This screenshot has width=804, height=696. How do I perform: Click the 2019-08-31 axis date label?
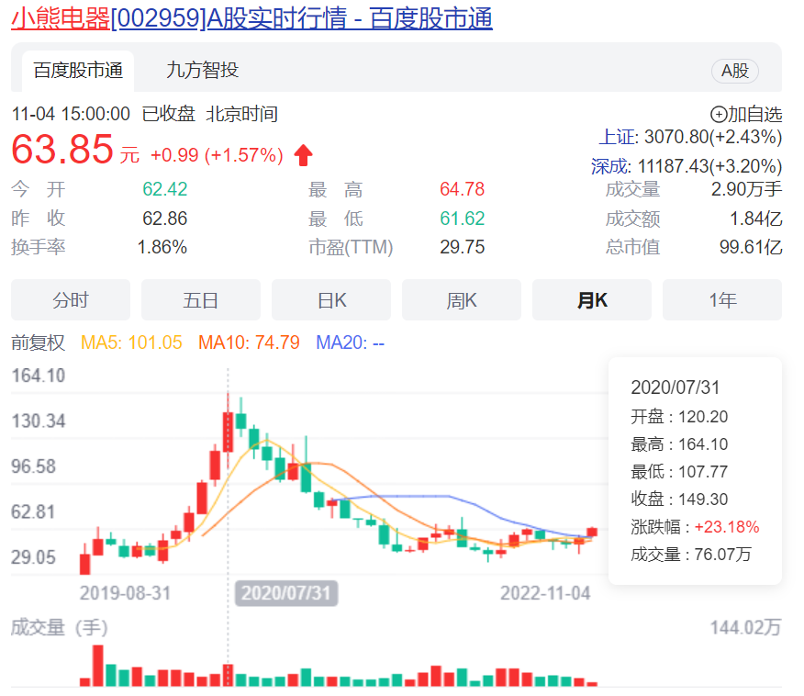coord(125,593)
